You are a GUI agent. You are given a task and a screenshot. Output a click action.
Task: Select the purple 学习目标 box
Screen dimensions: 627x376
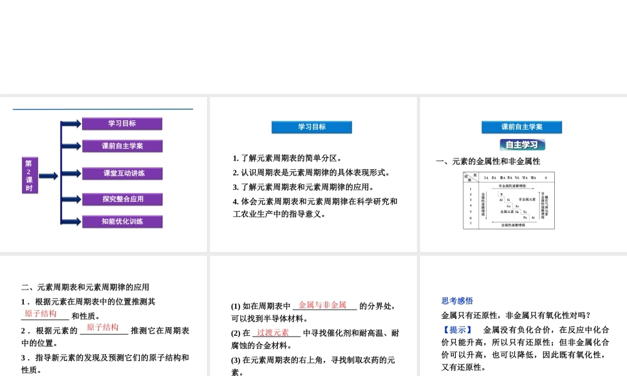click(x=122, y=123)
